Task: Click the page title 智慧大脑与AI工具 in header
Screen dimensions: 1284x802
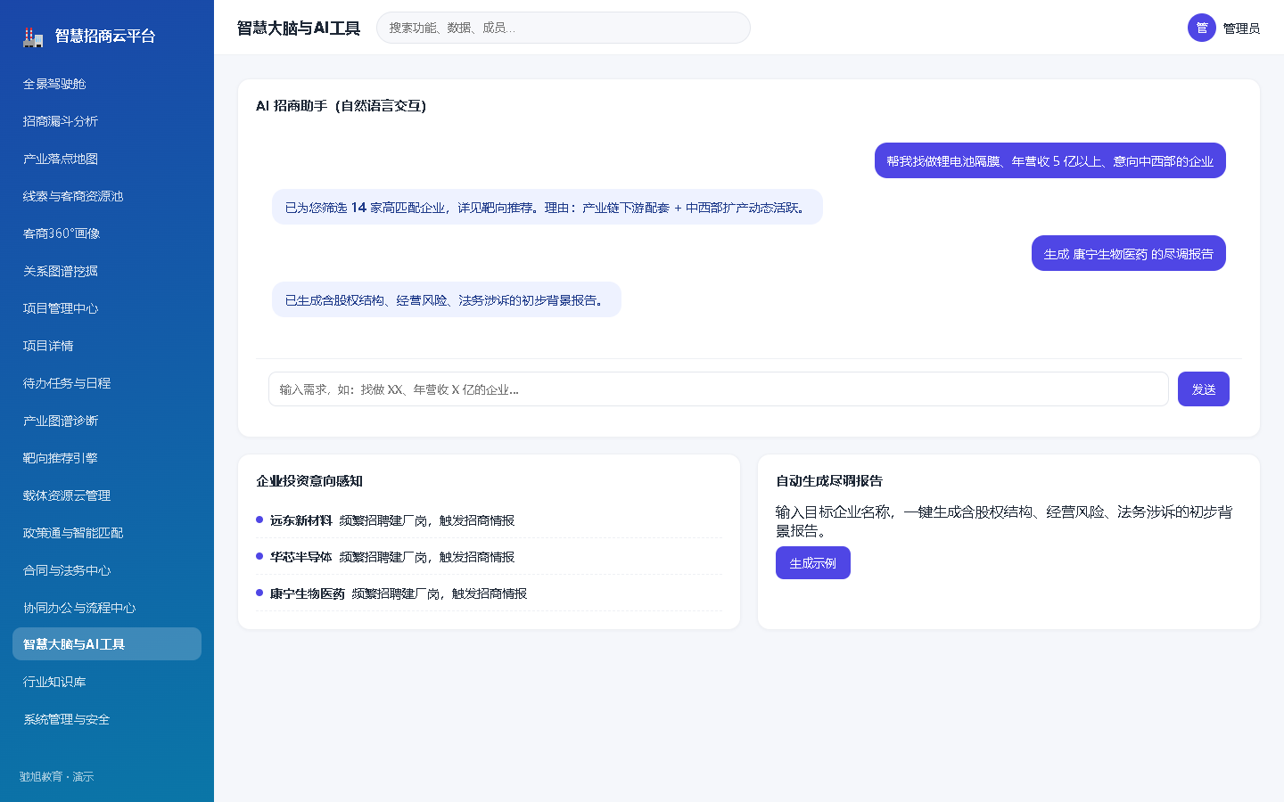Action: click(x=299, y=29)
